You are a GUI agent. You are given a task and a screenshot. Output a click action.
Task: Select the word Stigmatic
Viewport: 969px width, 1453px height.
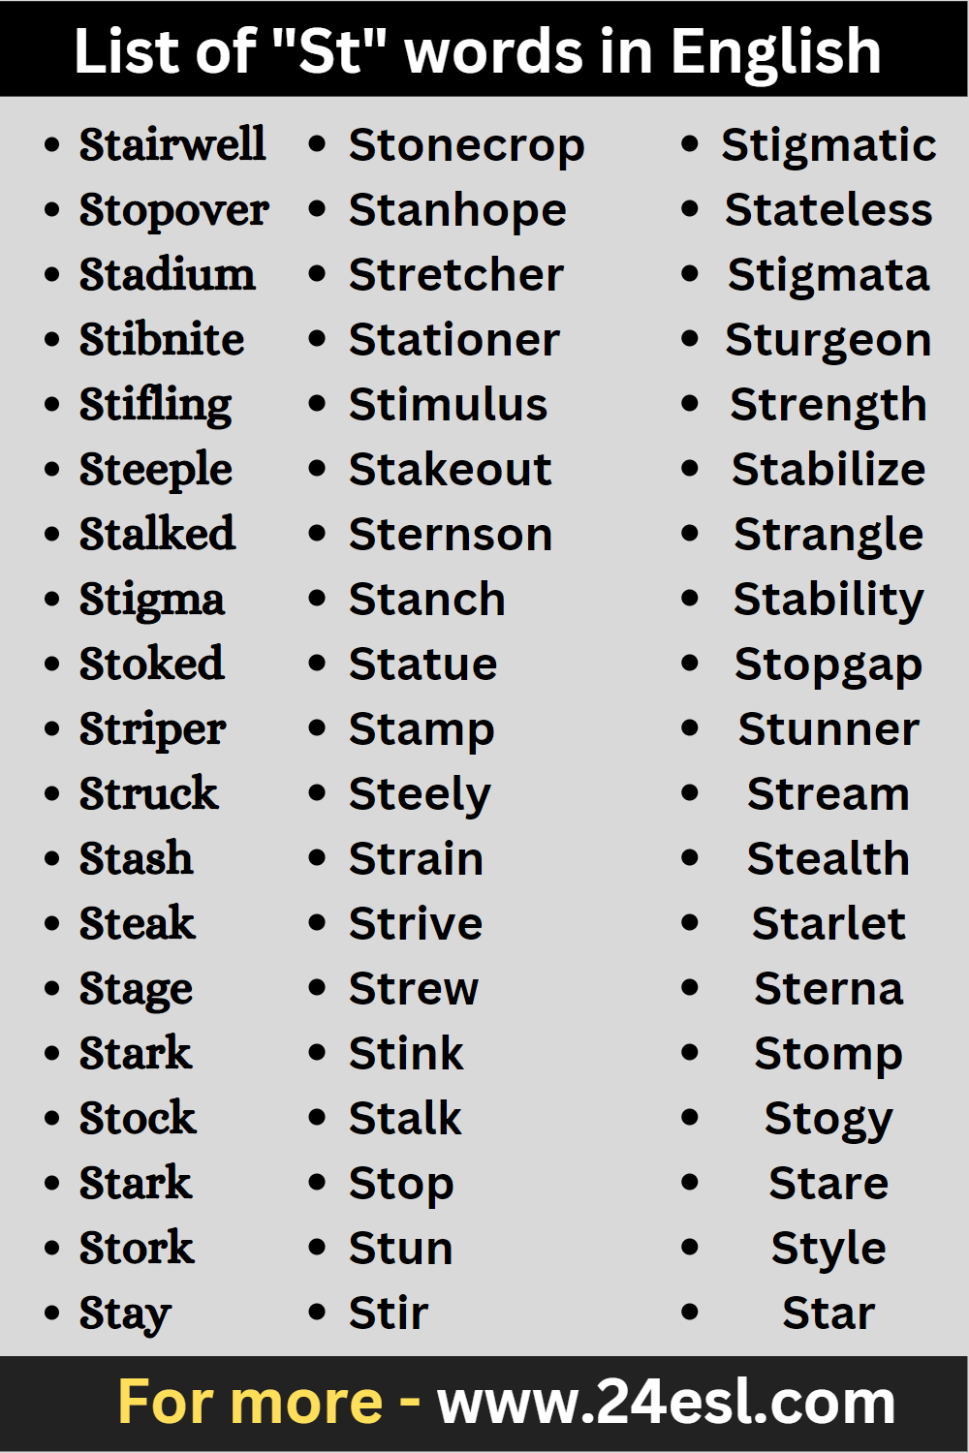828,145
